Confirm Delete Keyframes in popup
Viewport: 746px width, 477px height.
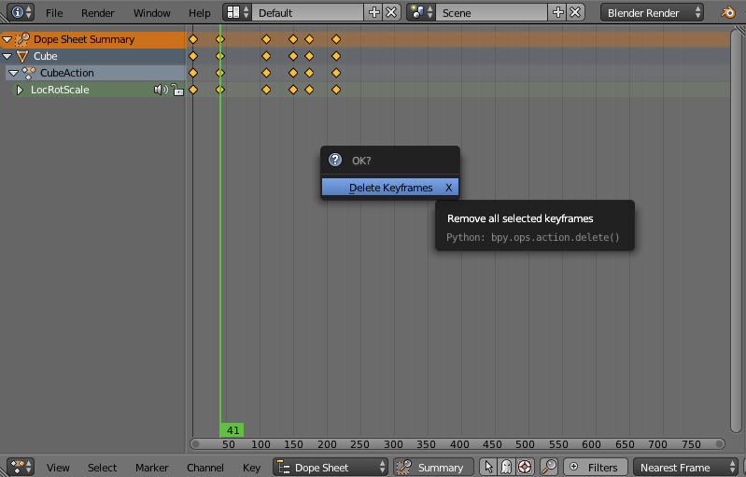pyautogui.click(x=390, y=188)
